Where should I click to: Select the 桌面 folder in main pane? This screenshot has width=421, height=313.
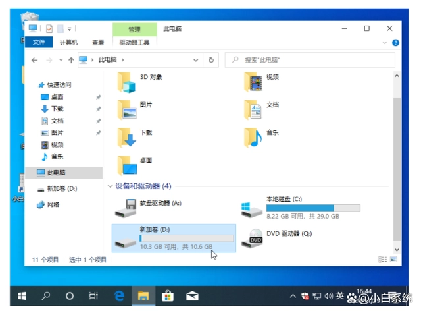point(127,165)
